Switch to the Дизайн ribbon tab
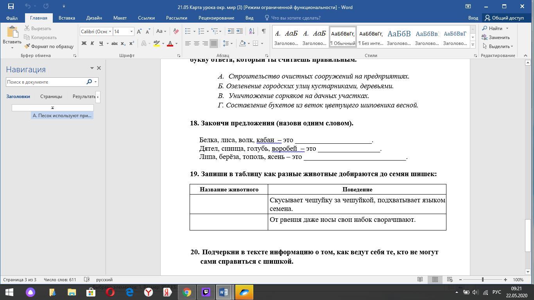 point(94,18)
